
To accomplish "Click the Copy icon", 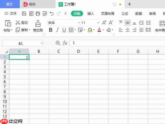I will pos(18,30).
